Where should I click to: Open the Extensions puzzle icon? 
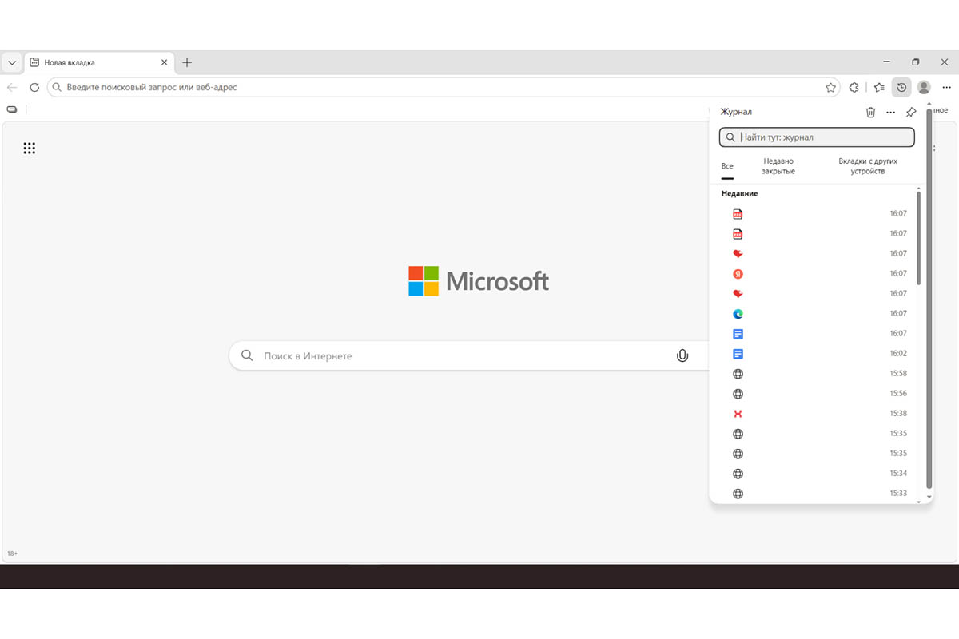point(854,87)
